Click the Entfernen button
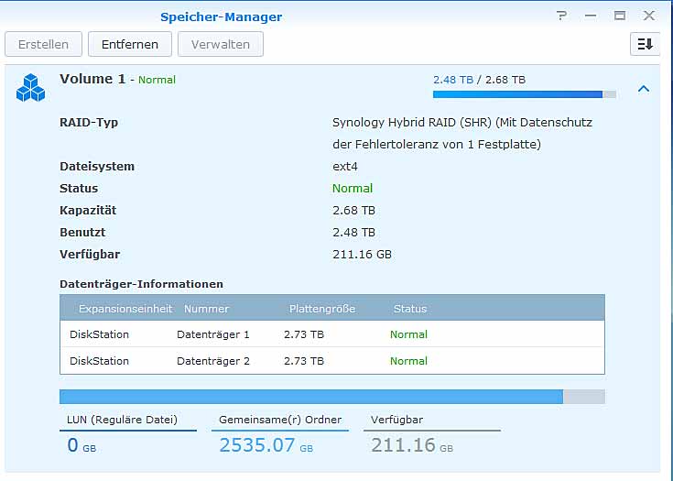Viewport: 673px width, 481px height. coord(130,44)
